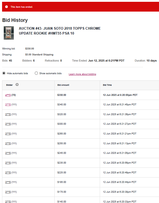Click the auction title 'AUCTION #43- JUAN SOTO 2018 TOPPS CHROME'
The image size is (159, 203).
(x=60, y=28)
